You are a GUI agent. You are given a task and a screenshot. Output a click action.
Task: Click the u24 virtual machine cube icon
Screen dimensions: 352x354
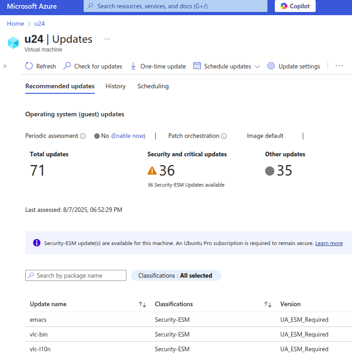[13, 43]
